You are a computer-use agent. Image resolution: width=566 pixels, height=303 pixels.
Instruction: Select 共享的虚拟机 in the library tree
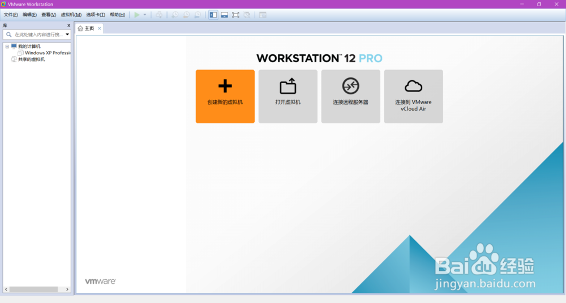tap(31, 59)
